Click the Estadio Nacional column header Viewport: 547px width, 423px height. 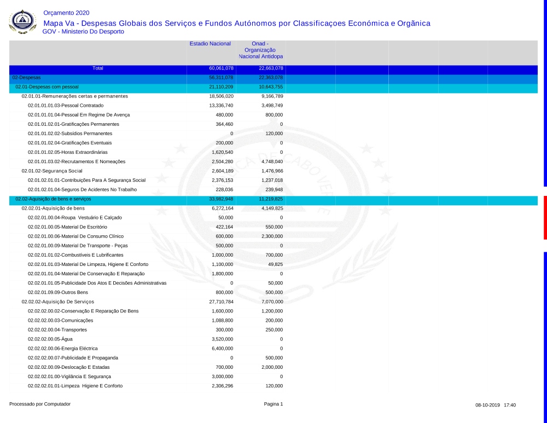coord(210,44)
